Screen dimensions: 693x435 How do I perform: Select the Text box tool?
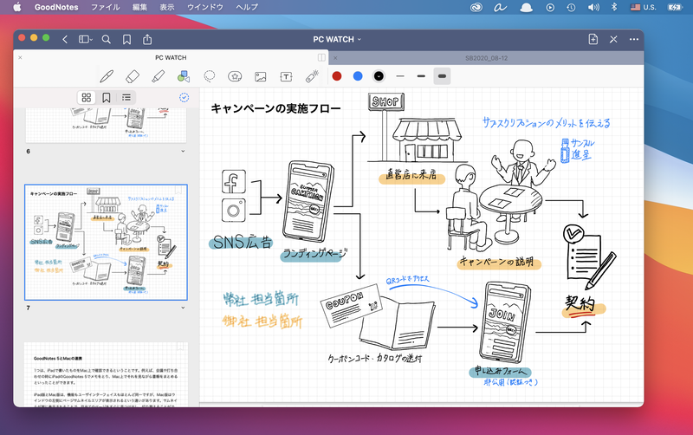(286, 77)
